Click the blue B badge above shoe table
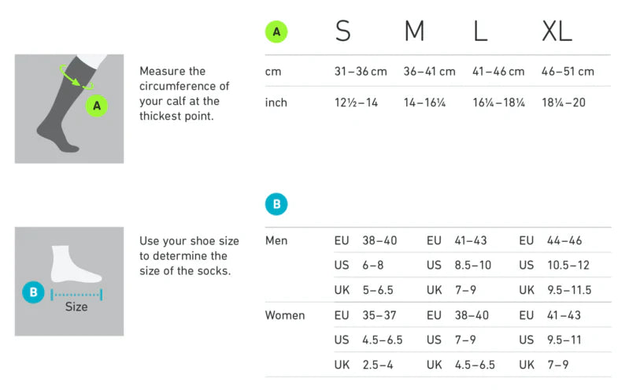 pyautogui.click(x=276, y=205)
